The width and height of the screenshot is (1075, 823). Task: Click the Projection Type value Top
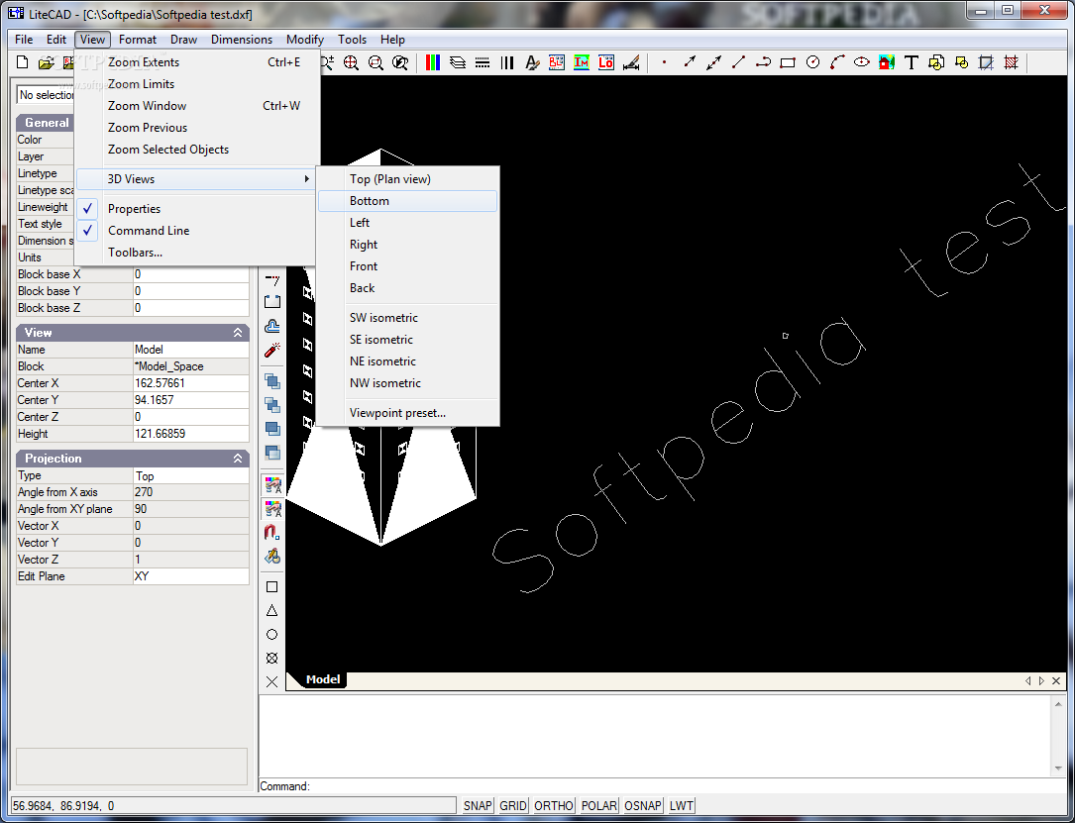[x=190, y=475]
